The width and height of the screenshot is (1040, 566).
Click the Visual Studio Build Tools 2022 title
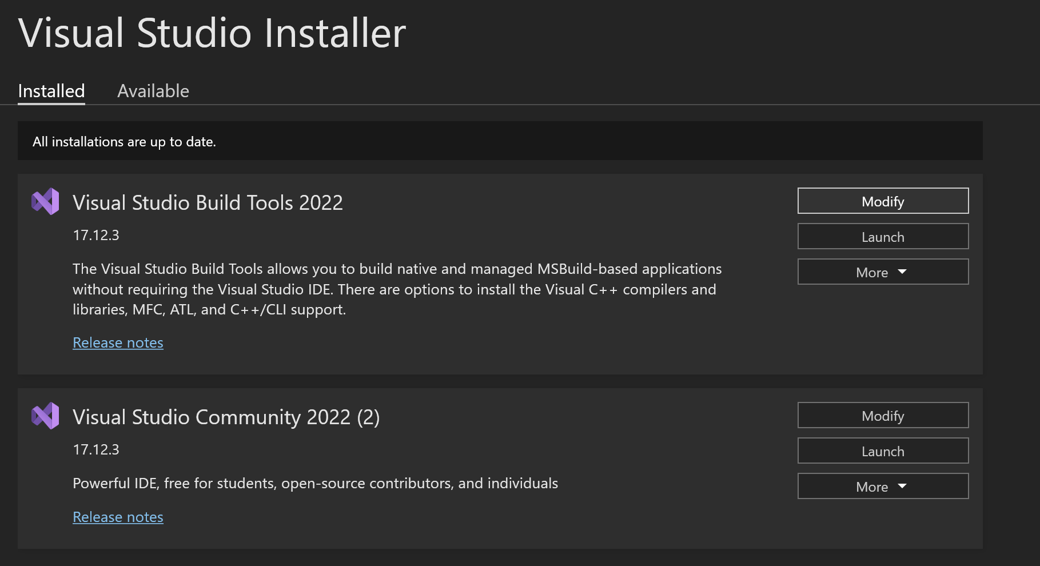208,203
